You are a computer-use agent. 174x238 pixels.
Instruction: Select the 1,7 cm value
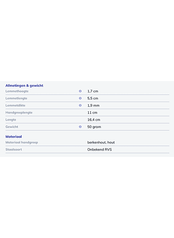(x=93, y=91)
